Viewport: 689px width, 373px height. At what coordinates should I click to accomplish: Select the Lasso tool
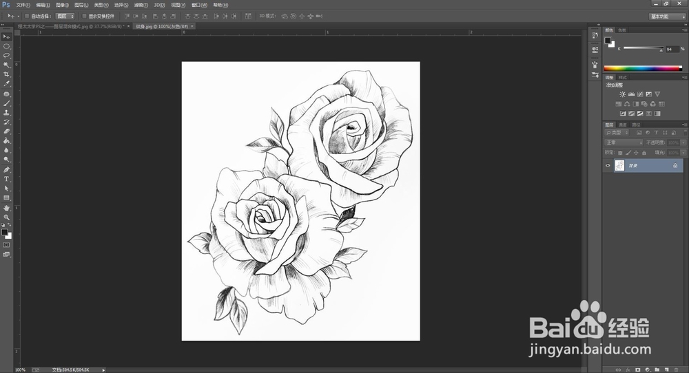point(6,55)
